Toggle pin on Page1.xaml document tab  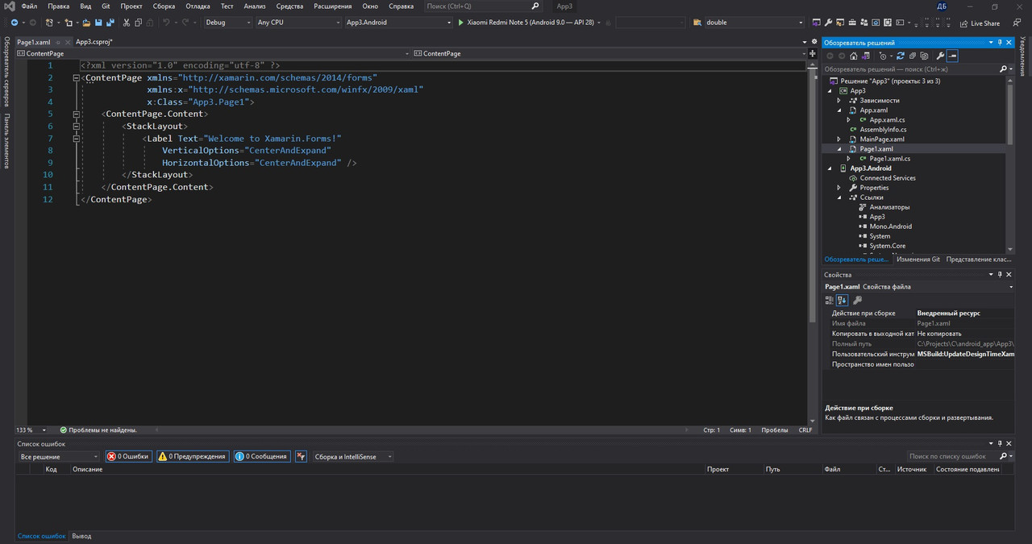(58, 41)
